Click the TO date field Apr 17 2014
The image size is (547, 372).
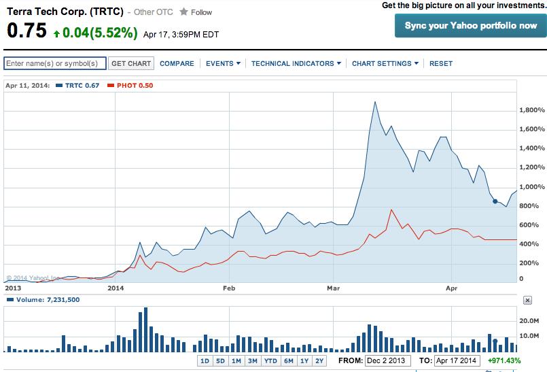[x=457, y=360]
